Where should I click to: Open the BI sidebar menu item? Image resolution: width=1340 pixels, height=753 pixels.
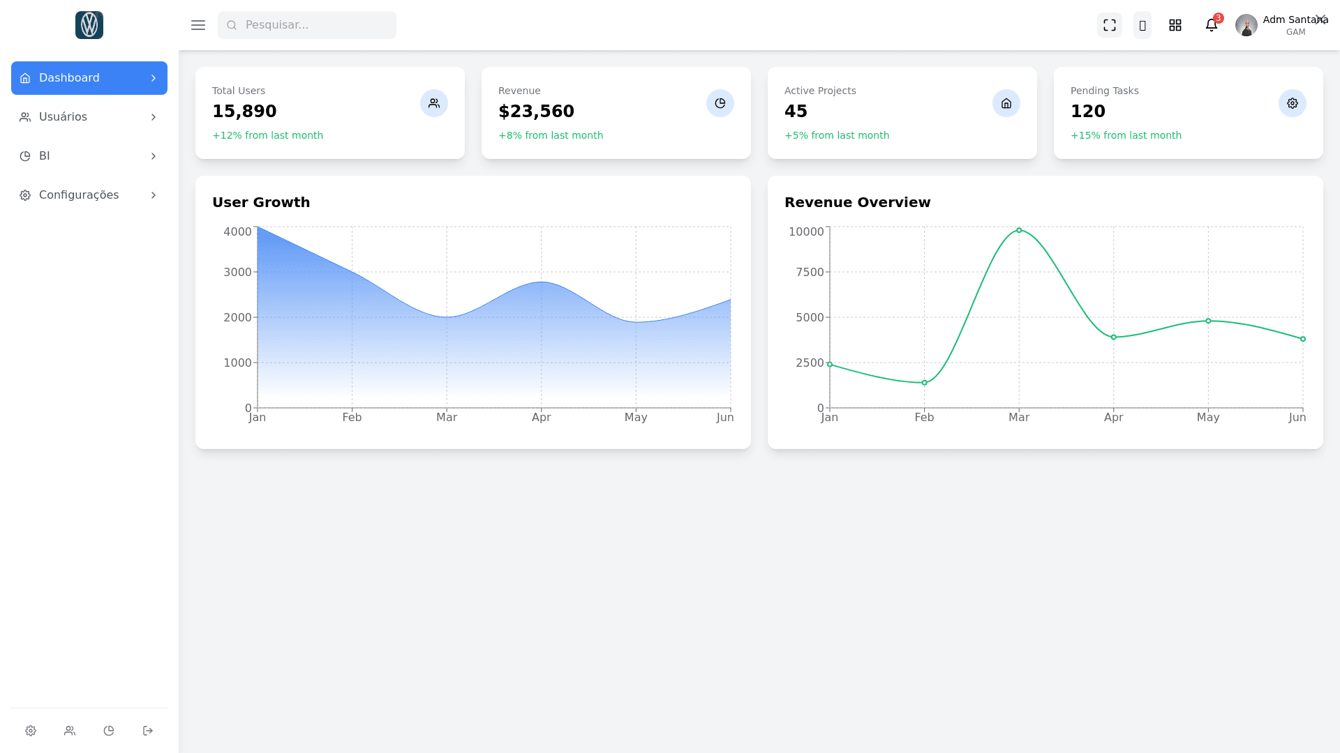(45, 156)
